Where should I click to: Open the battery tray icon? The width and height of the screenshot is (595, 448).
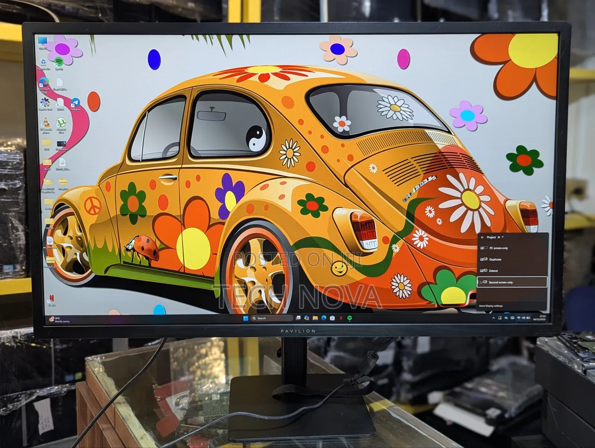tap(528, 318)
